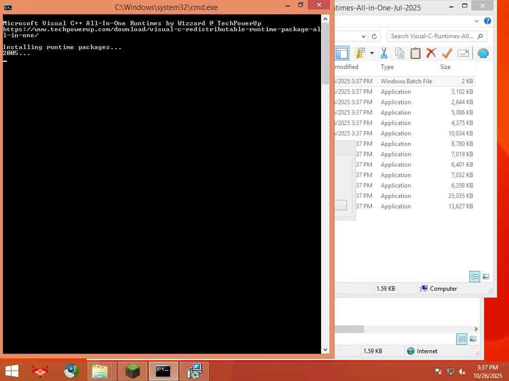Image resolution: width=509 pixels, height=381 pixels.
Task: Switch rear Explorer window to Large icons view
Action: tap(473, 339)
